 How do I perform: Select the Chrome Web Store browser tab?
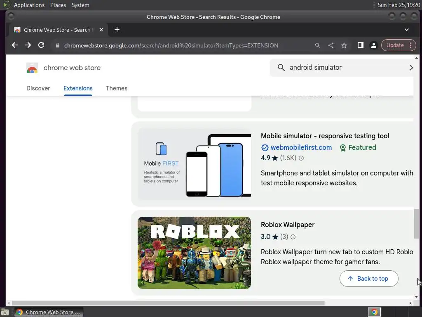(x=59, y=30)
